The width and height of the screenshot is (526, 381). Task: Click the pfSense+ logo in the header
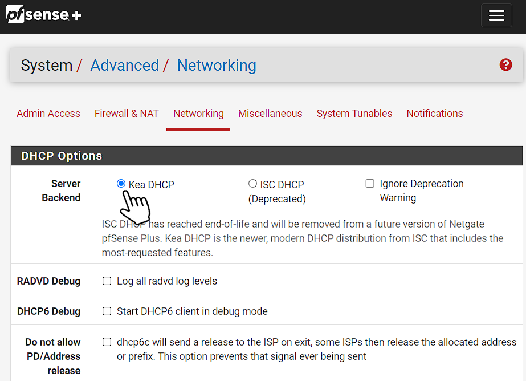(43, 14)
